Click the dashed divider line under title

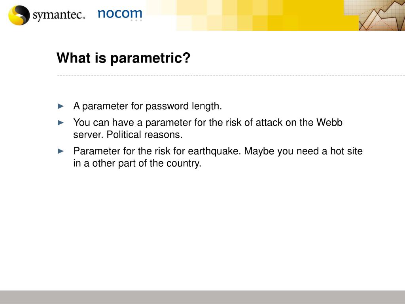231,76
